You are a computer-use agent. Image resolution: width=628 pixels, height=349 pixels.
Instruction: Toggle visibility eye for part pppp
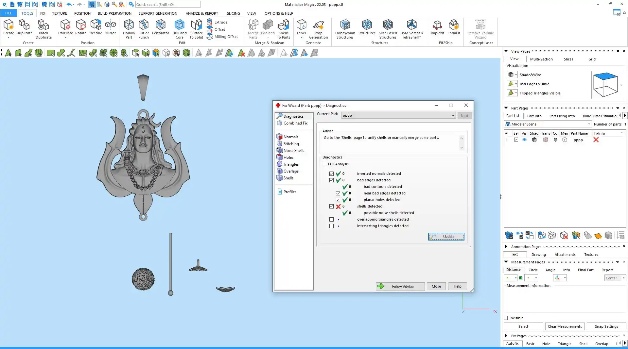coord(524,140)
